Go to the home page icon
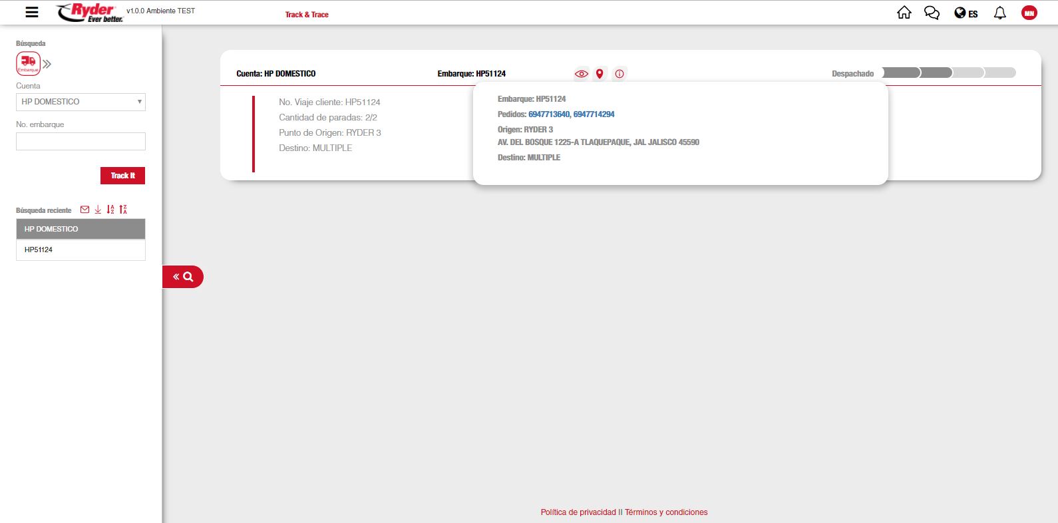1058x523 pixels. [904, 13]
